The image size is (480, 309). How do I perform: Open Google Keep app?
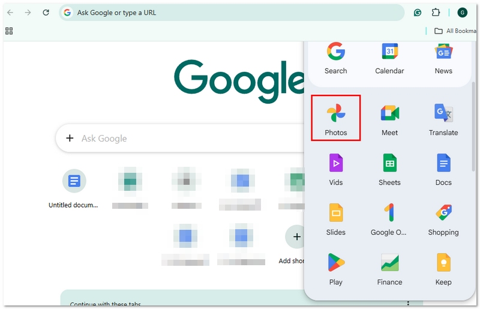coord(443,269)
